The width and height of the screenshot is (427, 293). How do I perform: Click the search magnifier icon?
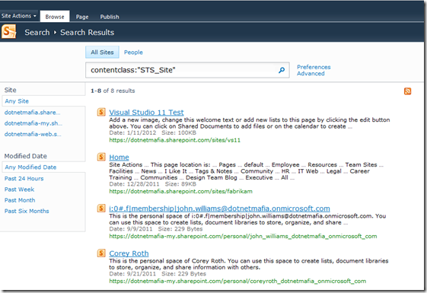tap(282, 70)
